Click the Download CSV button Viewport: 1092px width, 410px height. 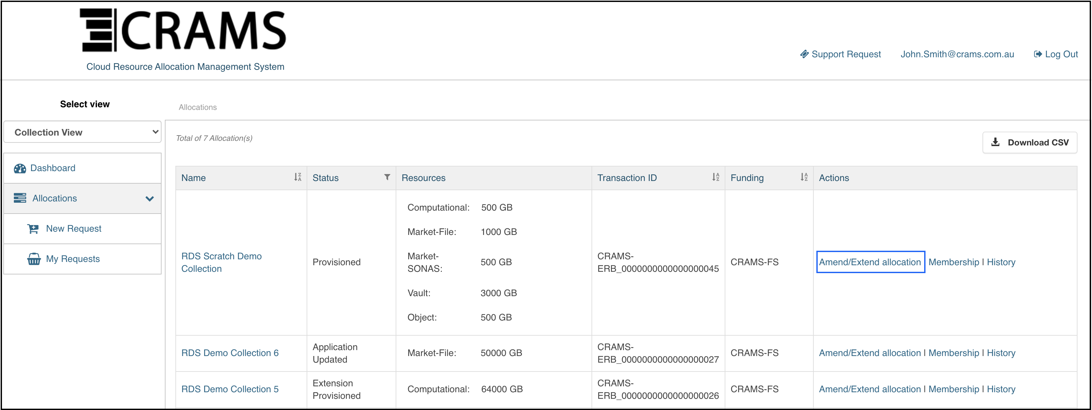click(1030, 142)
